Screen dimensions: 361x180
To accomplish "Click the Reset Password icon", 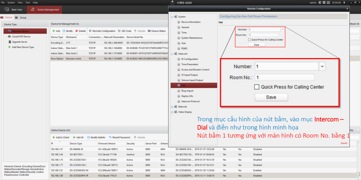I will click(119, 137).
